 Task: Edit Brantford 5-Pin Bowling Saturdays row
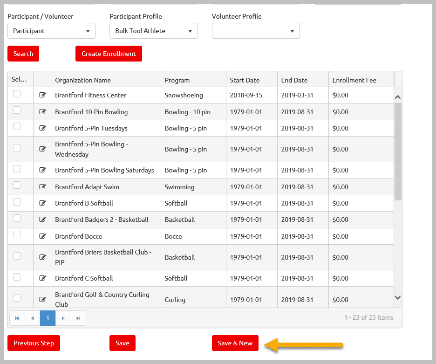click(x=42, y=170)
